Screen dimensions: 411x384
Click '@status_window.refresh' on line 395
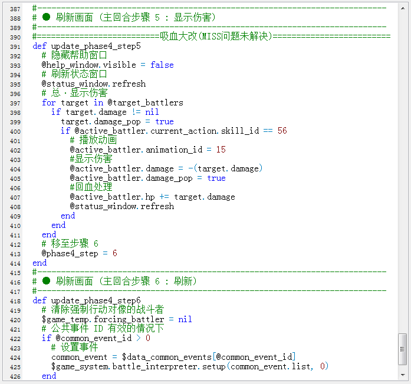(x=94, y=84)
